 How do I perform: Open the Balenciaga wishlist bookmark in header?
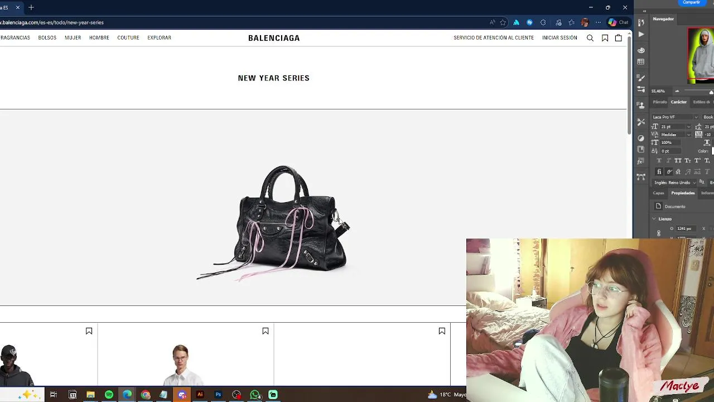tap(605, 38)
